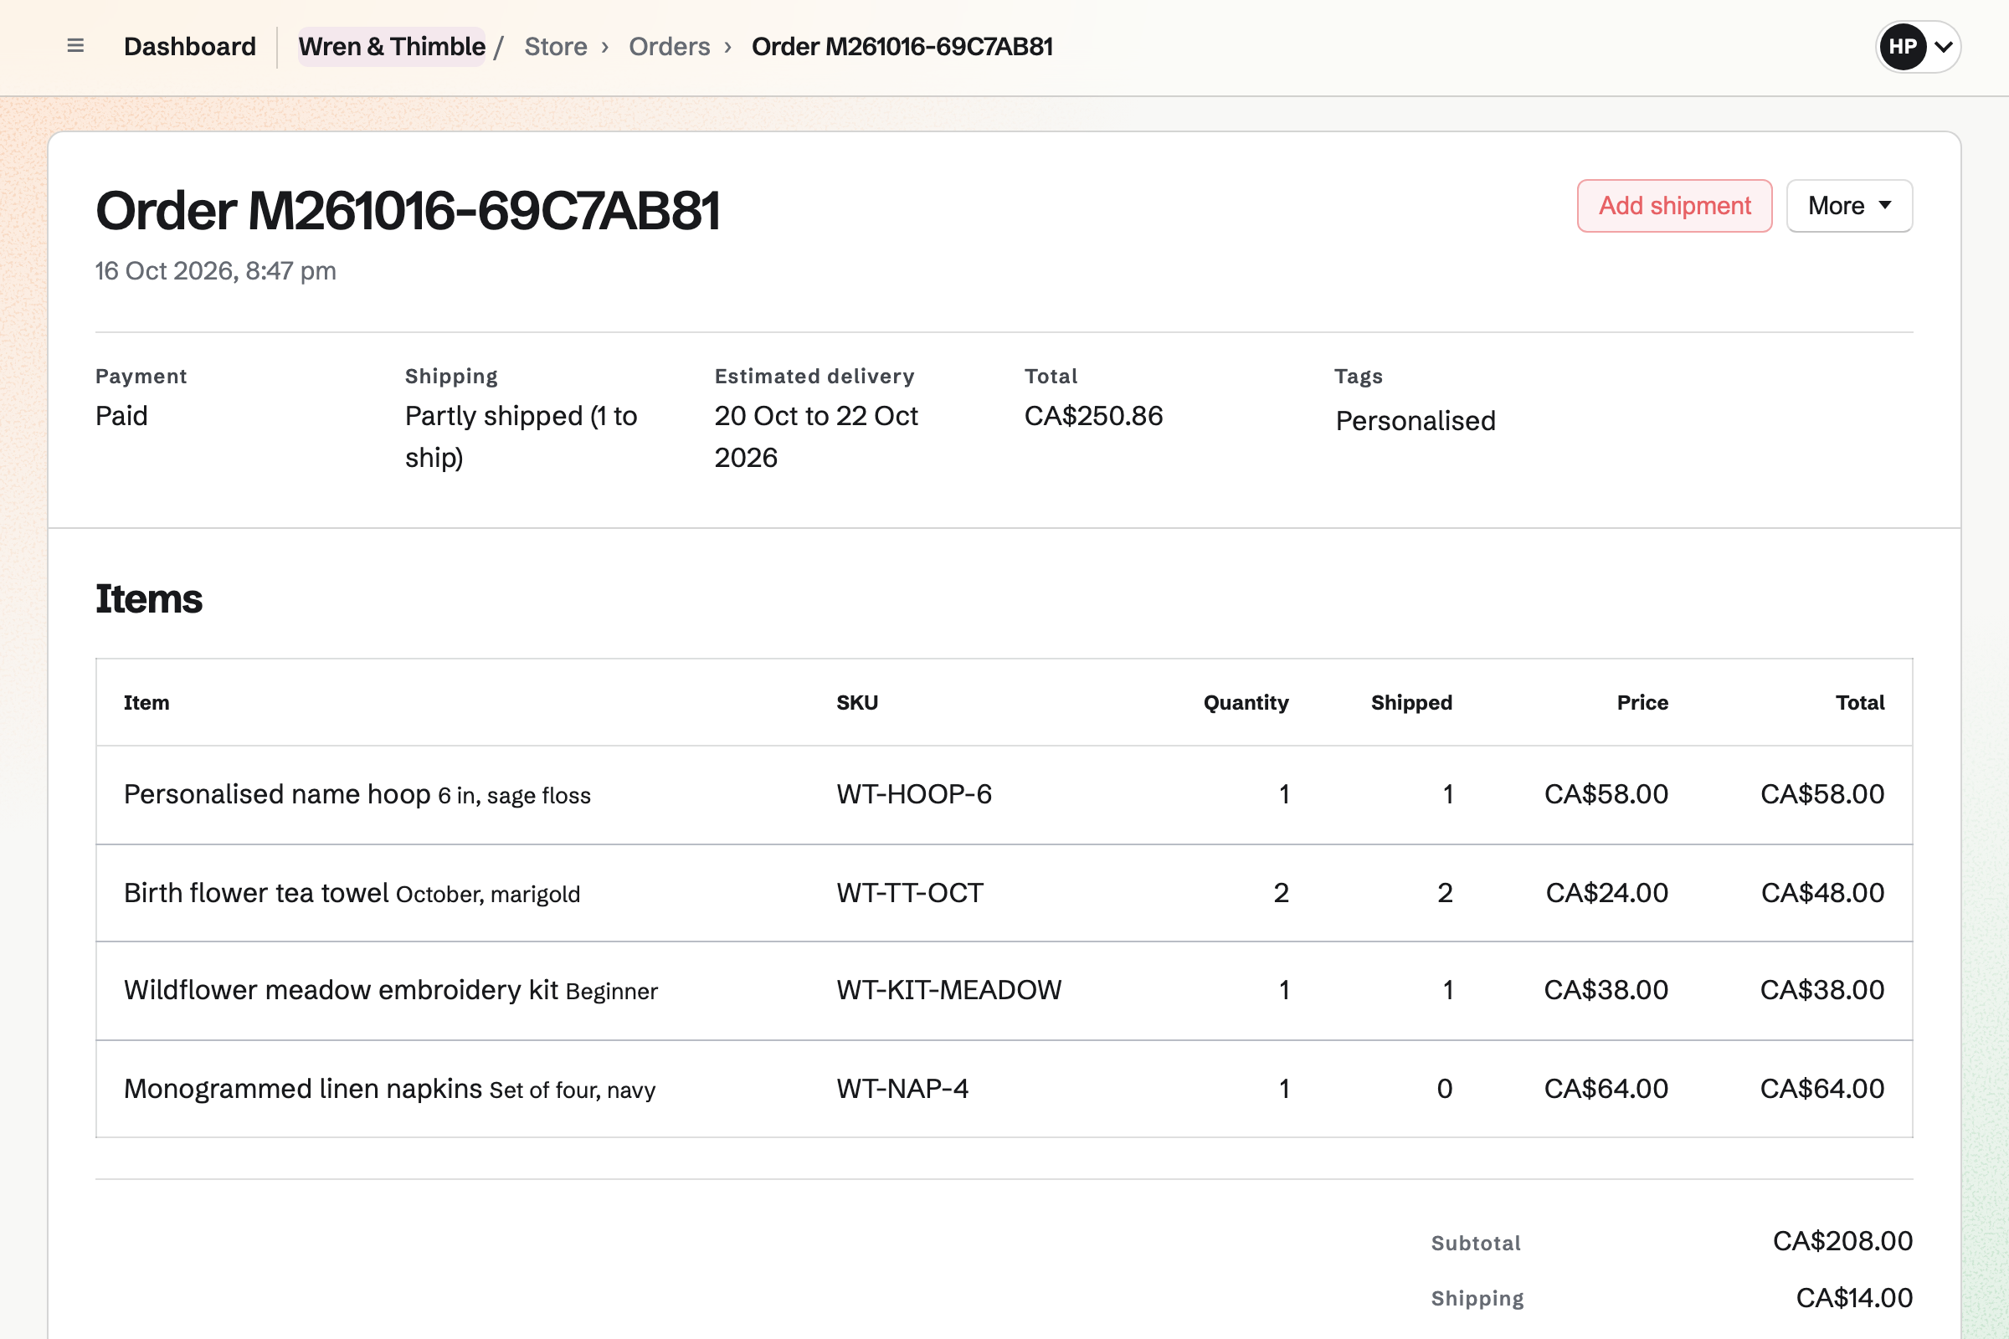Go to Dashboard

(190, 46)
